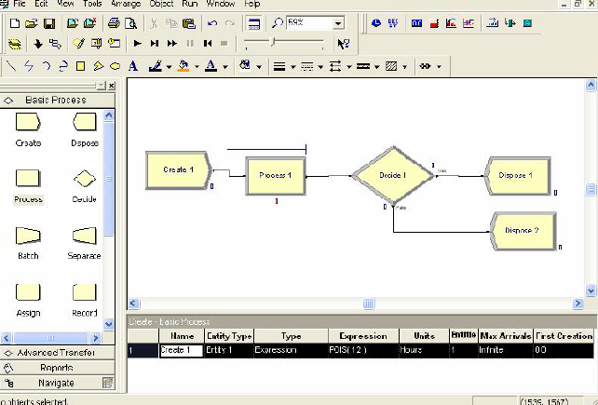The width and height of the screenshot is (598, 405).
Task: Insert Level animation object
Action: [x=434, y=23]
